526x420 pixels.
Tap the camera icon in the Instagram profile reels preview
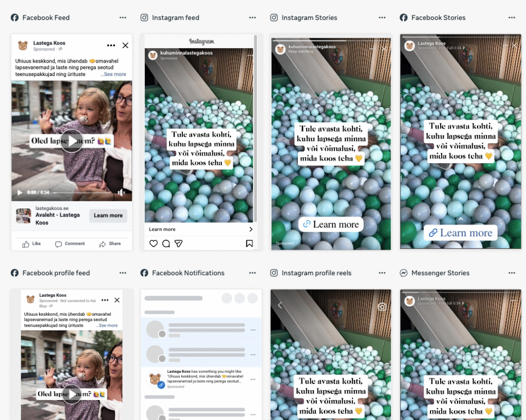382,306
